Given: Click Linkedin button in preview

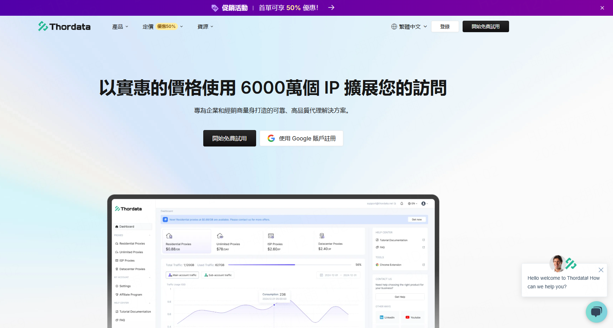Looking at the screenshot, I should tap(387, 317).
